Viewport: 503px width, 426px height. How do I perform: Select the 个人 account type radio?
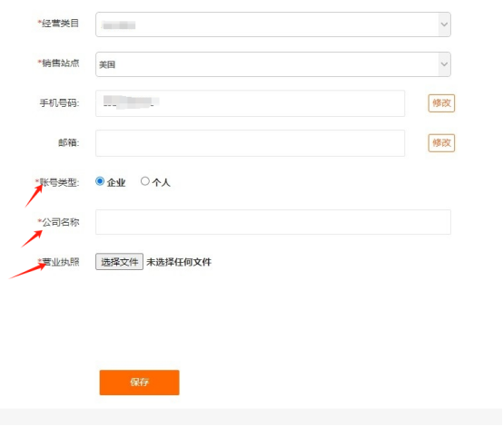pyautogui.click(x=145, y=181)
